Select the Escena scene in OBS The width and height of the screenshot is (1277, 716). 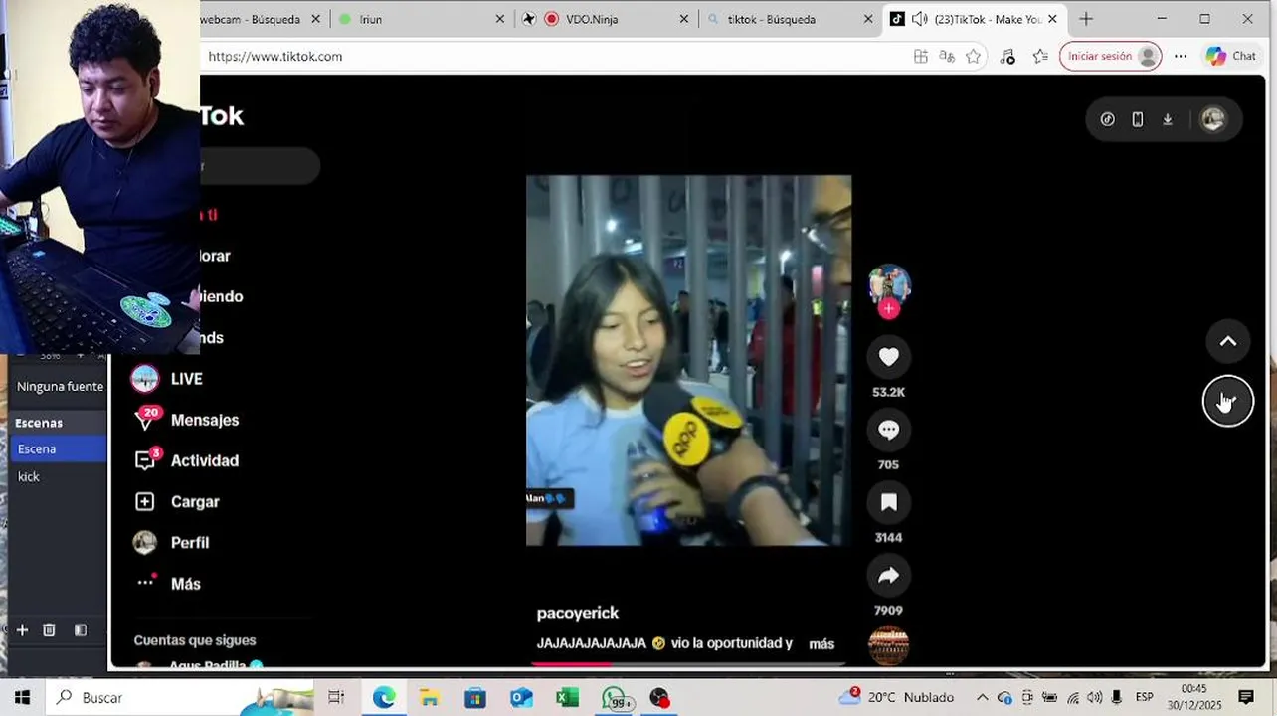(59, 449)
